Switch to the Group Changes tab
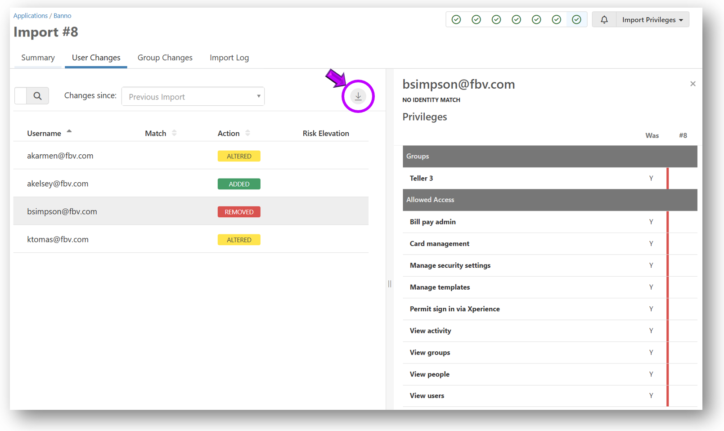The image size is (724, 431). [x=165, y=58]
